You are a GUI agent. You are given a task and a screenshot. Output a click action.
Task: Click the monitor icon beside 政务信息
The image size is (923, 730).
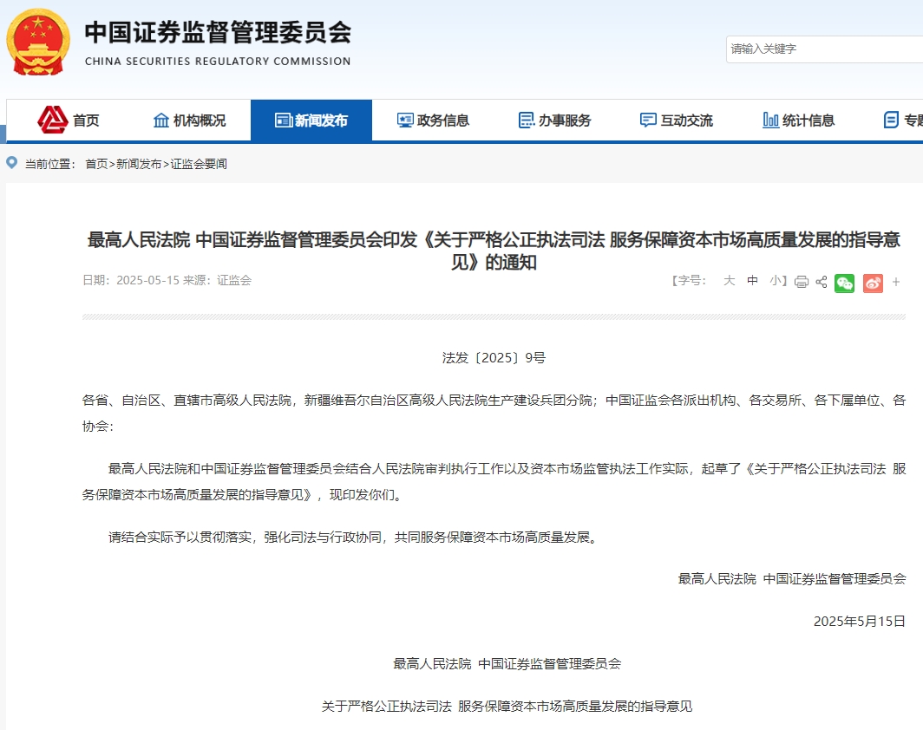coord(405,120)
